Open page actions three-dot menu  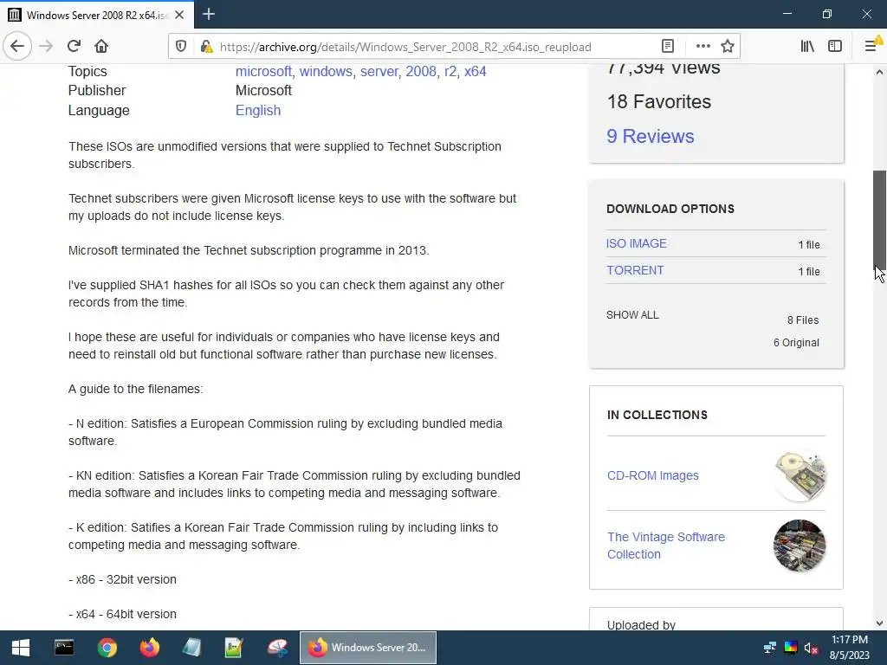(x=703, y=47)
